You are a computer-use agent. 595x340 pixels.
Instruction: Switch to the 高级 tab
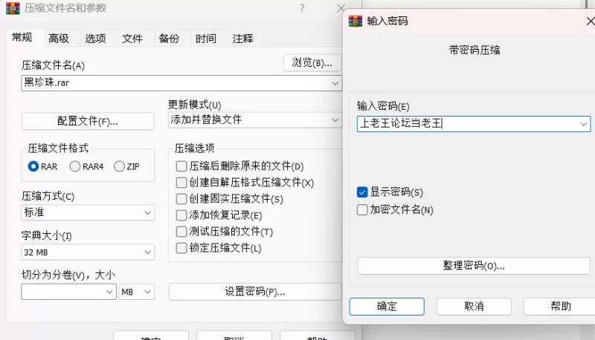59,39
